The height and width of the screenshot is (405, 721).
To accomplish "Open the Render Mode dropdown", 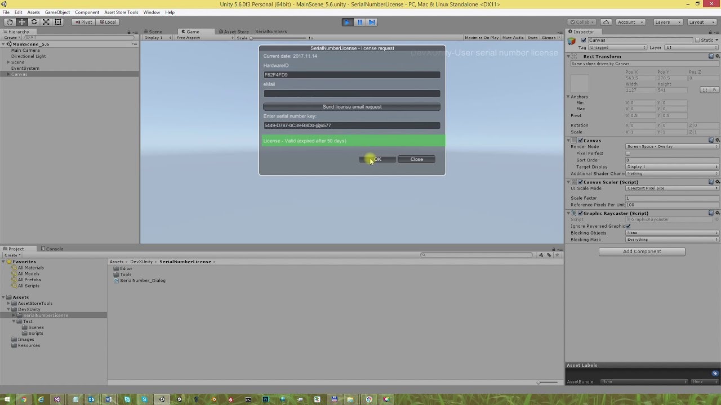I will pyautogui.click(x=673, y=146).
